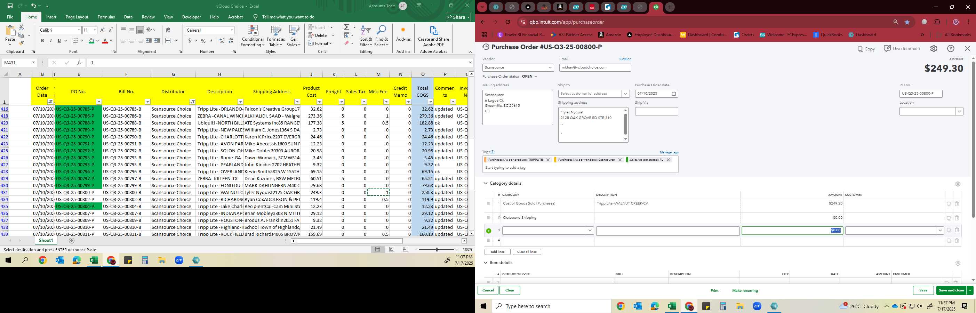Open the Insert ribbon tab
Viewport: 976px width, 313px height.
[51, 17]
